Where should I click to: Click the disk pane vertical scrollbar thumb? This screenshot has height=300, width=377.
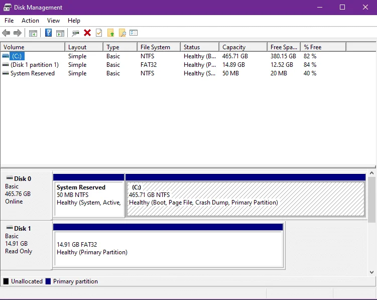[371, 200]
